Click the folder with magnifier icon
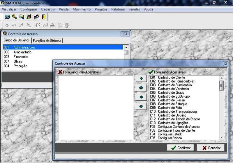Viewport: 233px width, 163px height. (x=22, y=17)
